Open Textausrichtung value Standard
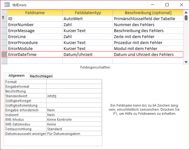The height and width of the screenshot is (150, 190). pos(74,129)
